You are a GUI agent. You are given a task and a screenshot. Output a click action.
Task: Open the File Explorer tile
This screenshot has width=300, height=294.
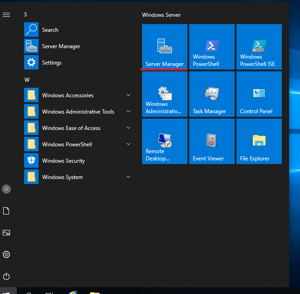coord(259,141)
